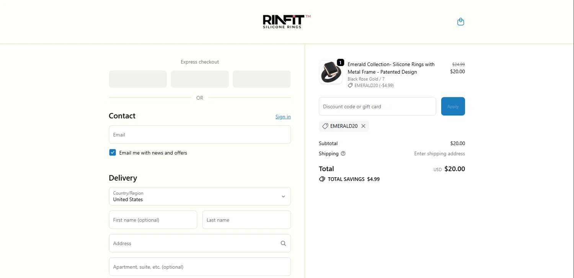Click the Subtotal label

pos(328,143)
